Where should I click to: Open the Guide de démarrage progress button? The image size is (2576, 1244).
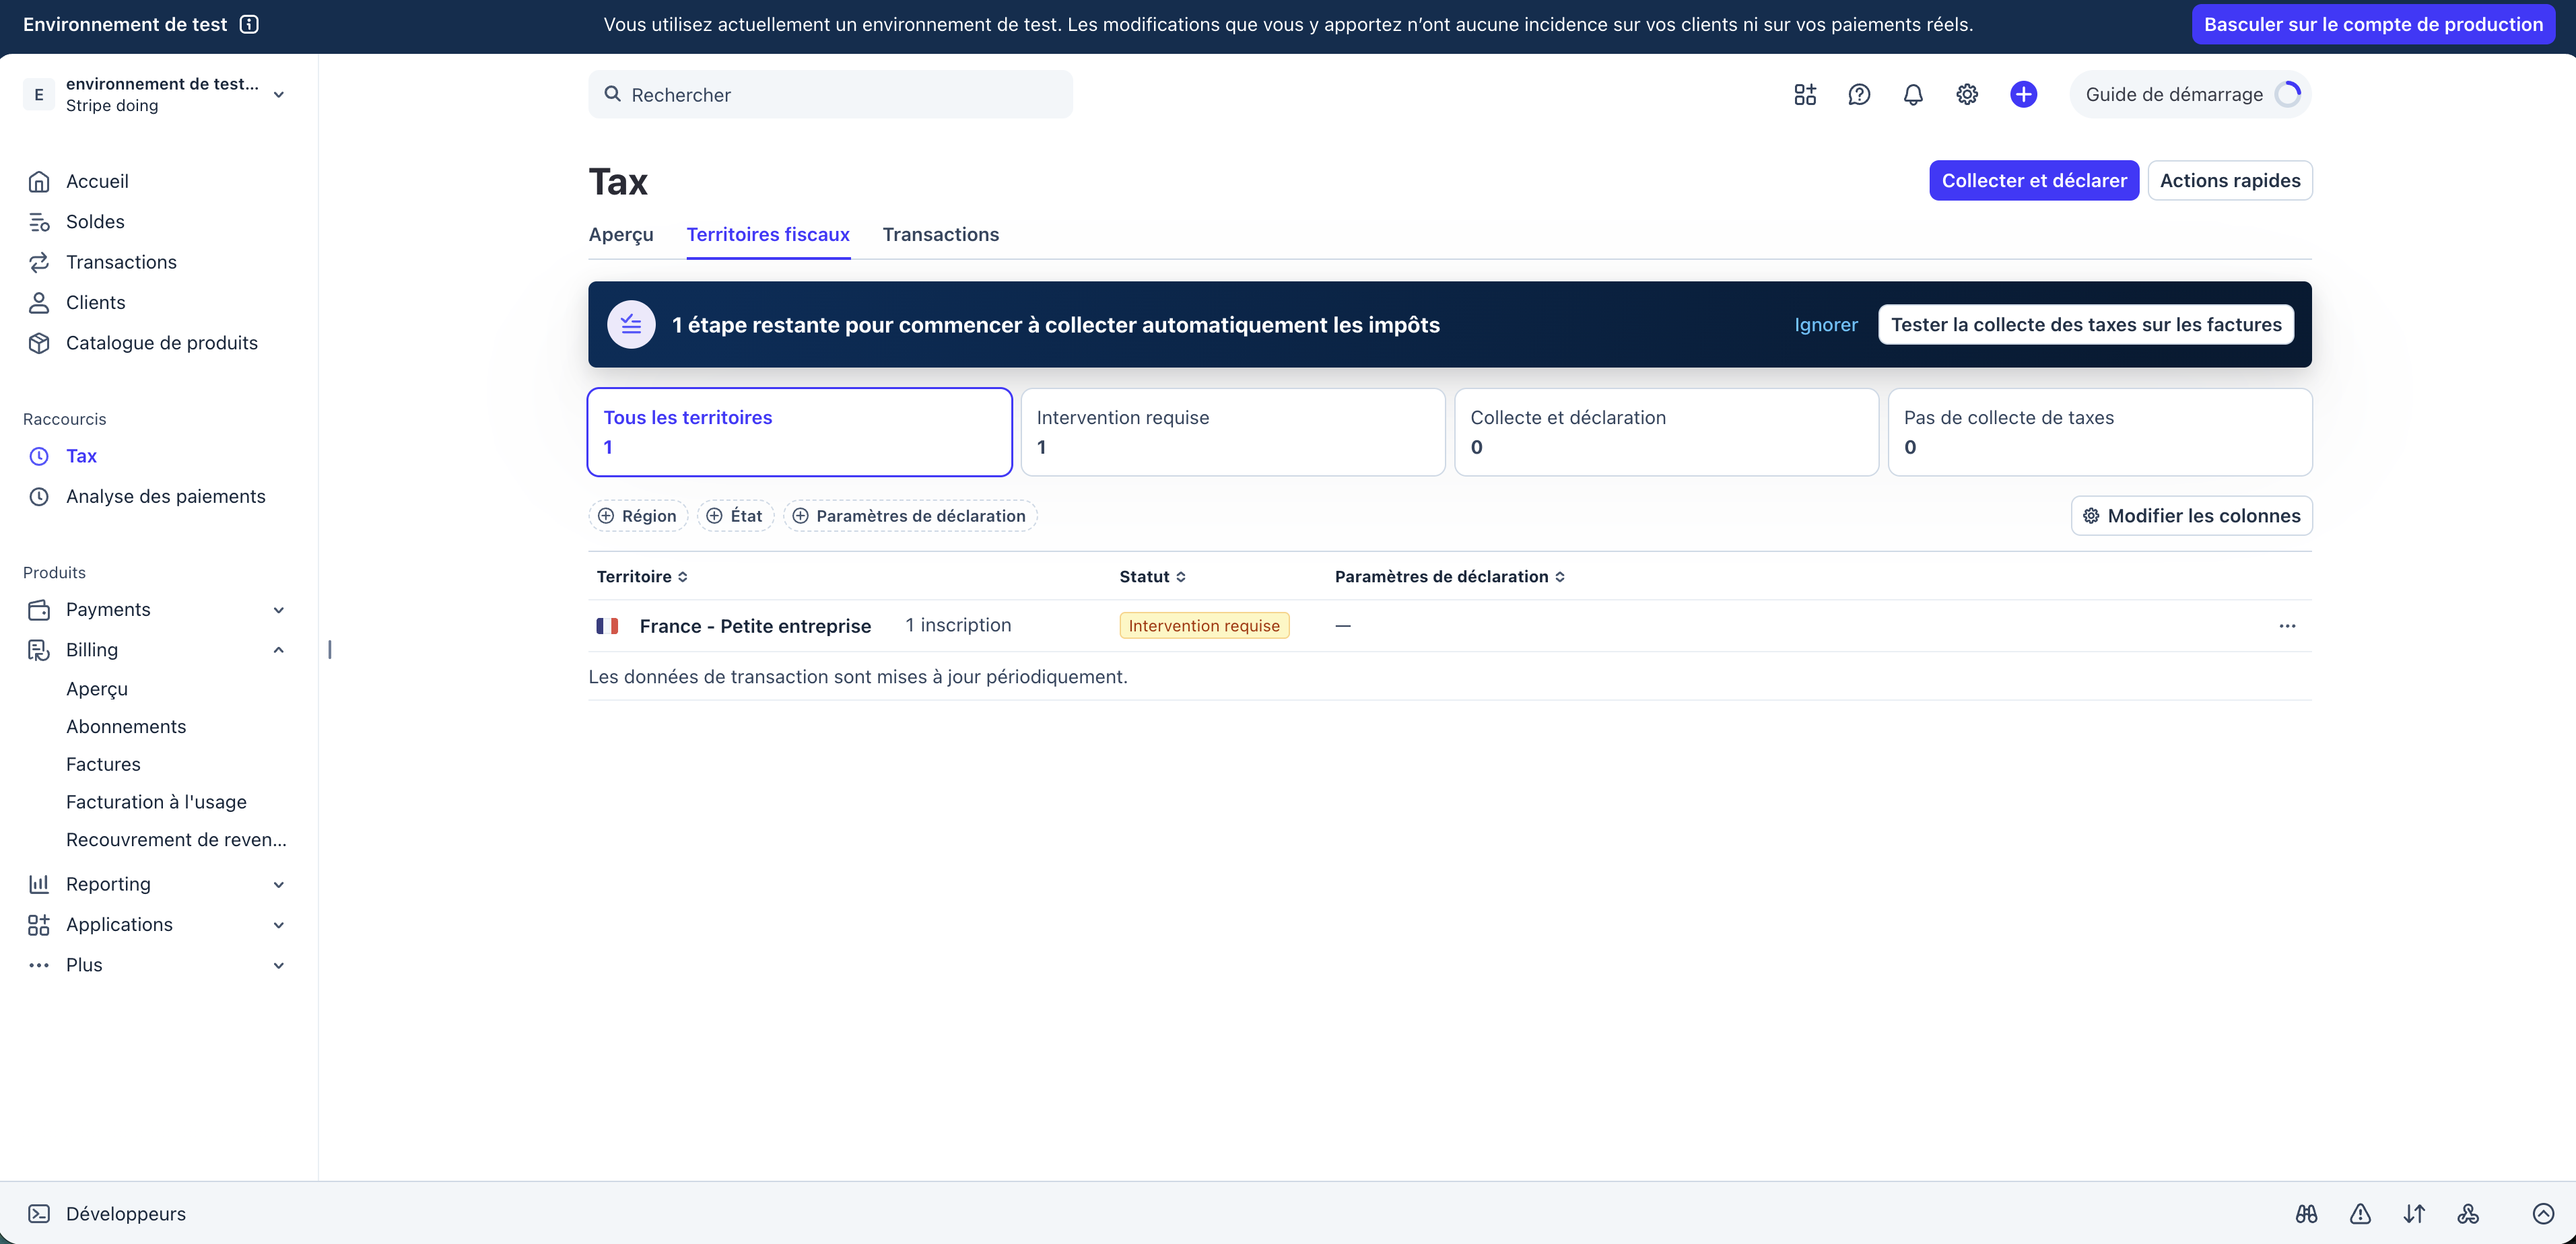point(2190,94)
